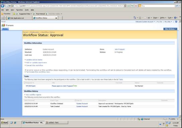Open the Site Actions menu
Screen dimensions: 182x128
pyautogui.click(x=170, y=29)
